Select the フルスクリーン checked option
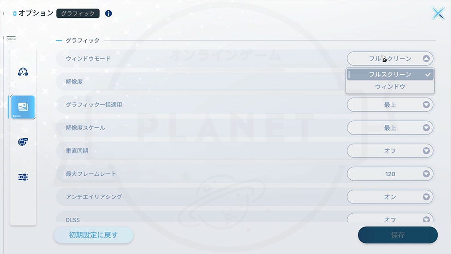Viewport: 451px width, 254px height. pyautogui.click(x=390, y=74)
